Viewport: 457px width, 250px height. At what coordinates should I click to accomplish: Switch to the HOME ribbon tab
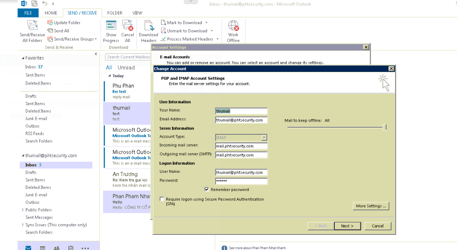click(51, 13)
